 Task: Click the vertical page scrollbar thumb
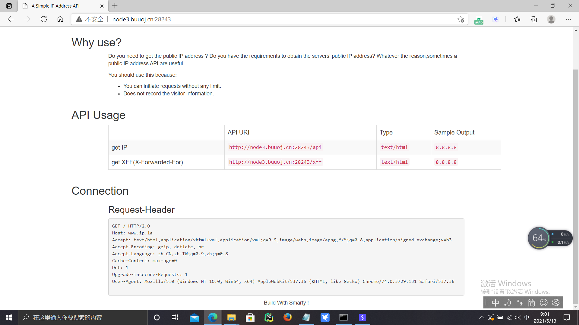pos(576,187)
